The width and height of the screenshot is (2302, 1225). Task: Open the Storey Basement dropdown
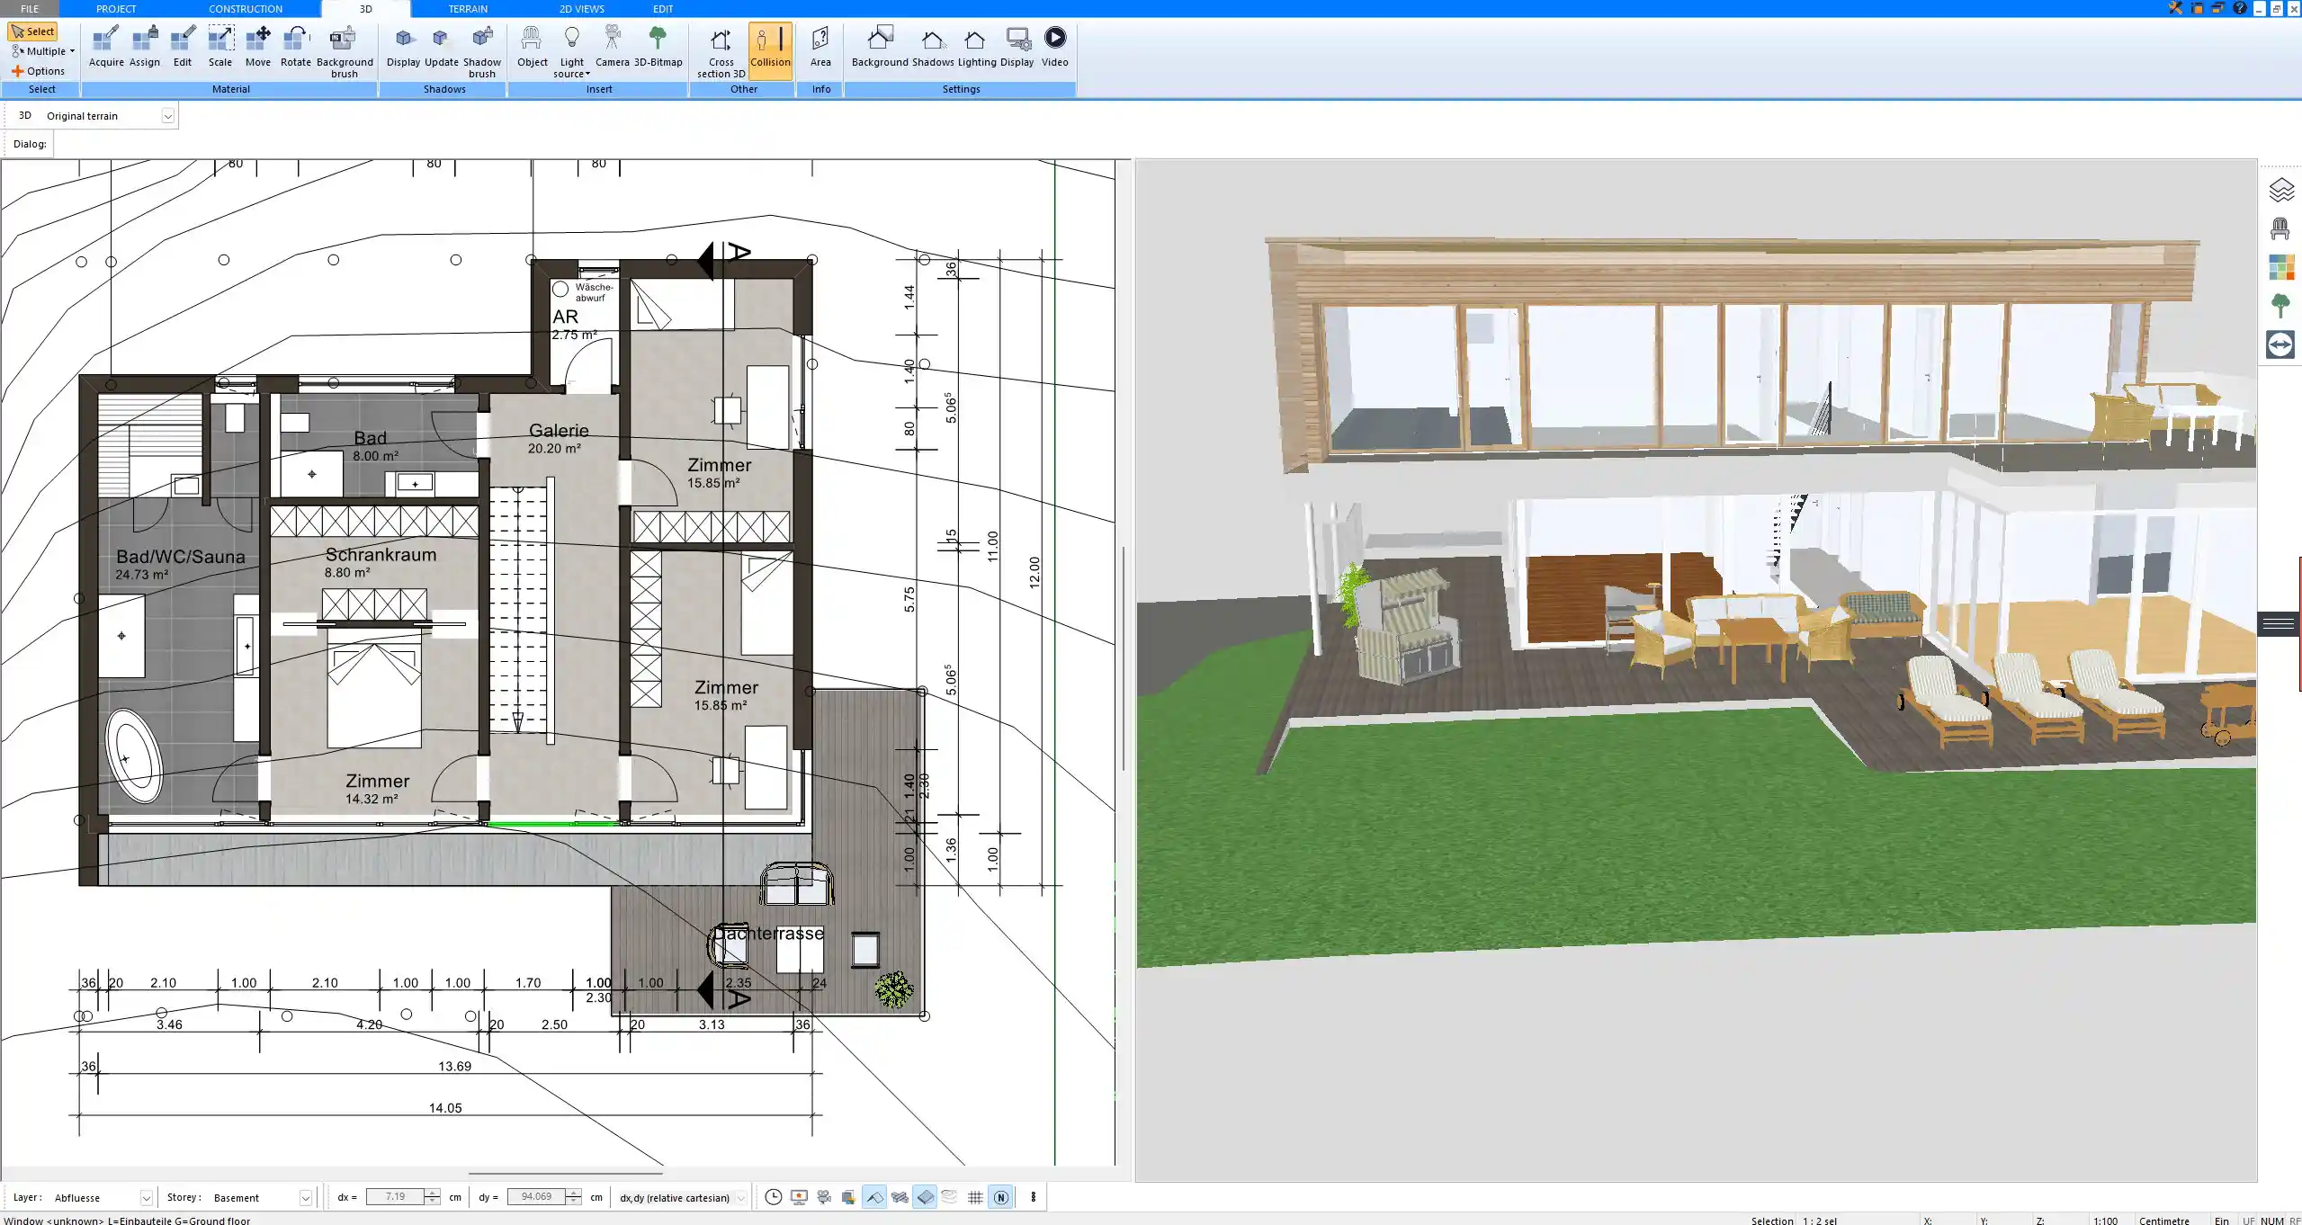point(305,1198)
